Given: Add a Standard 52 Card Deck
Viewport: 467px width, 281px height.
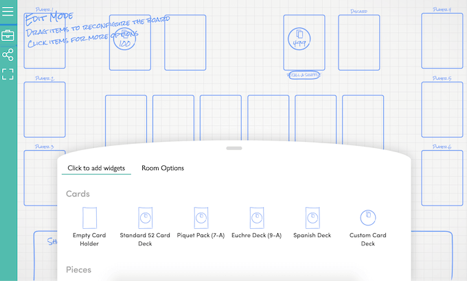Looking at the screenshot, I should (144, 226).
